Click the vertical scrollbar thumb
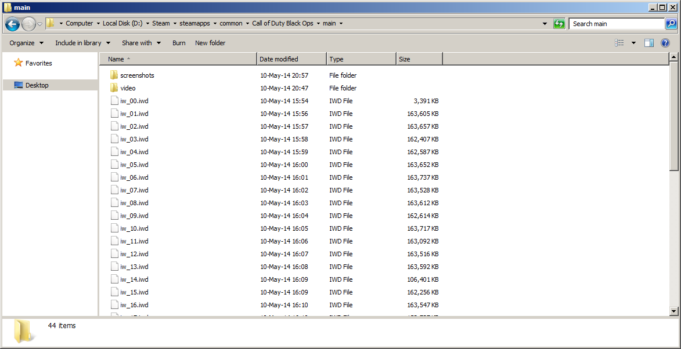681x349 pixels. [x=673, y=116]
